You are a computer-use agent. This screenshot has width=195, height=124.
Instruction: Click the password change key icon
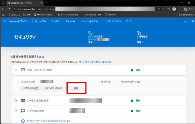[90, 33]
